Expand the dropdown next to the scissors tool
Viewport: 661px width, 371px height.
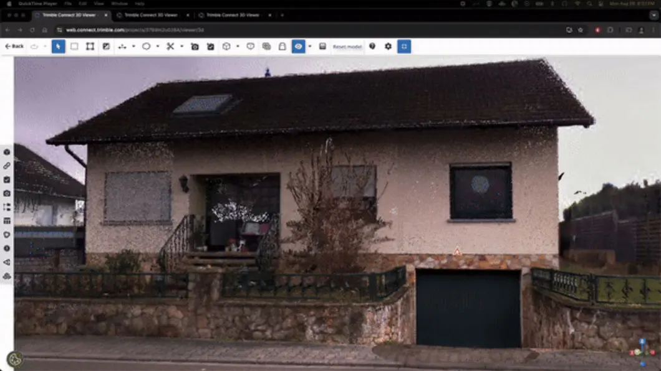181,47
